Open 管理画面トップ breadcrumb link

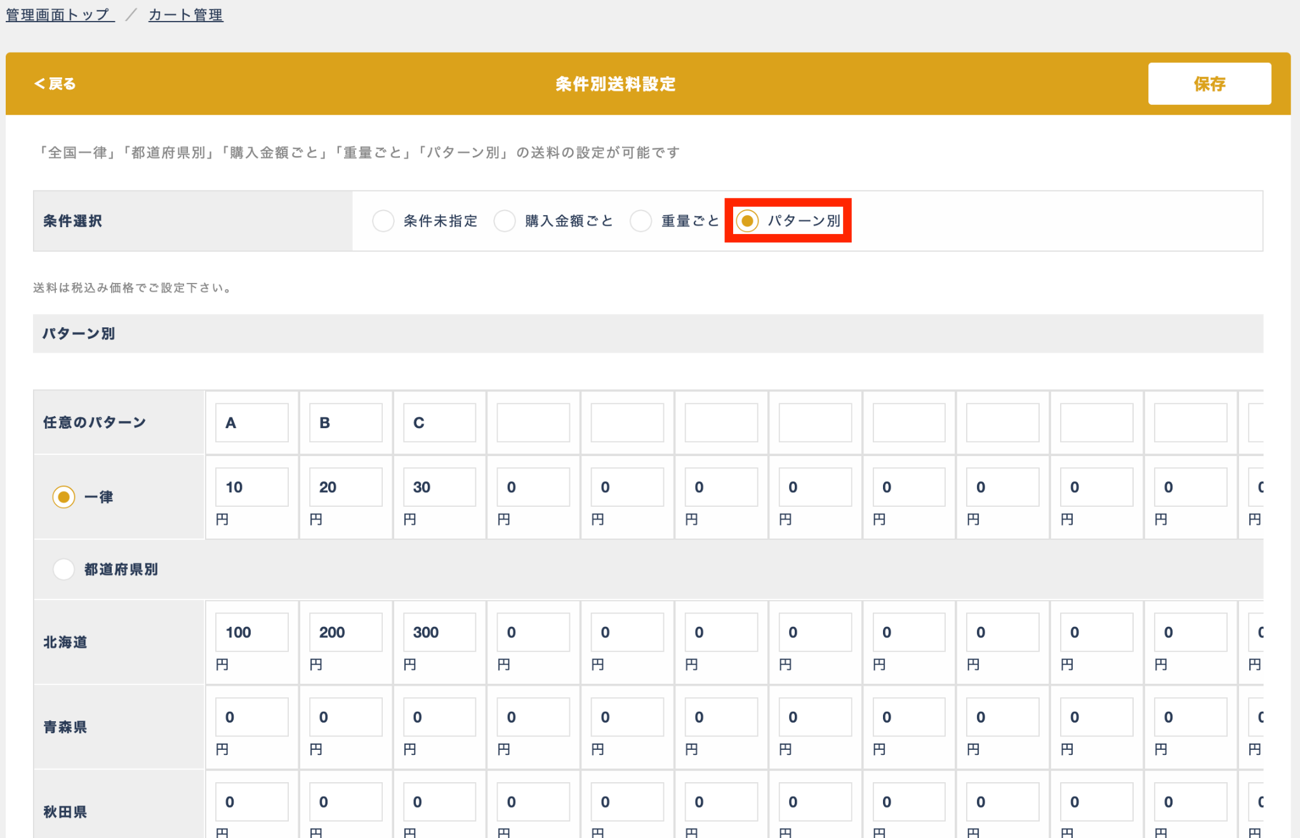60,15
